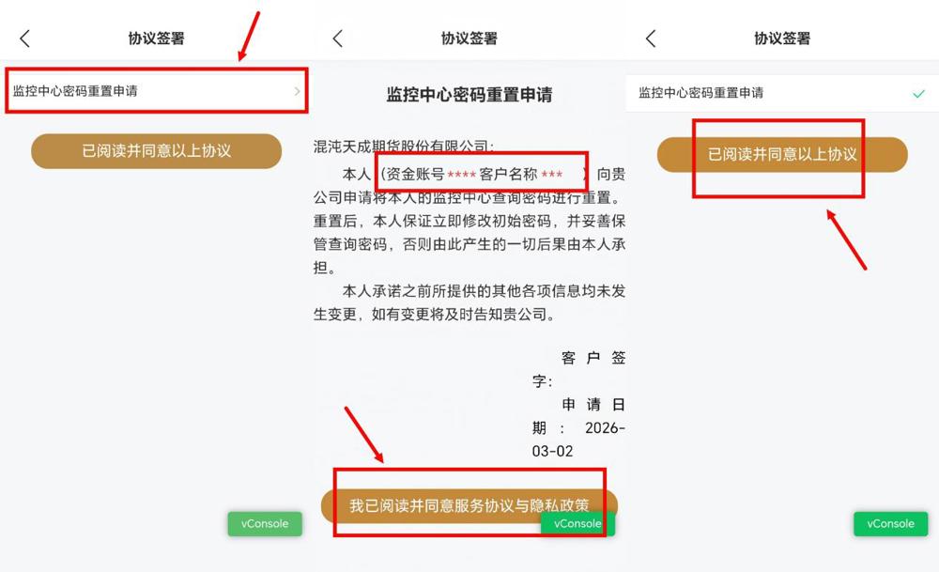The image size is (939, 572).
Task: Open vConsole on the middle screen
Action: coord(577,523)
